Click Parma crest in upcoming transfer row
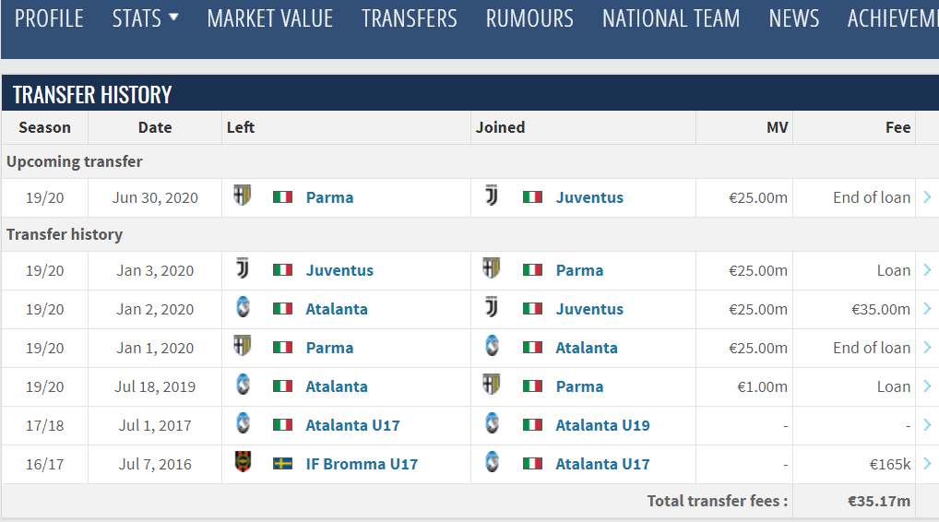The image size is (939, 522). [x=243, y=196]
